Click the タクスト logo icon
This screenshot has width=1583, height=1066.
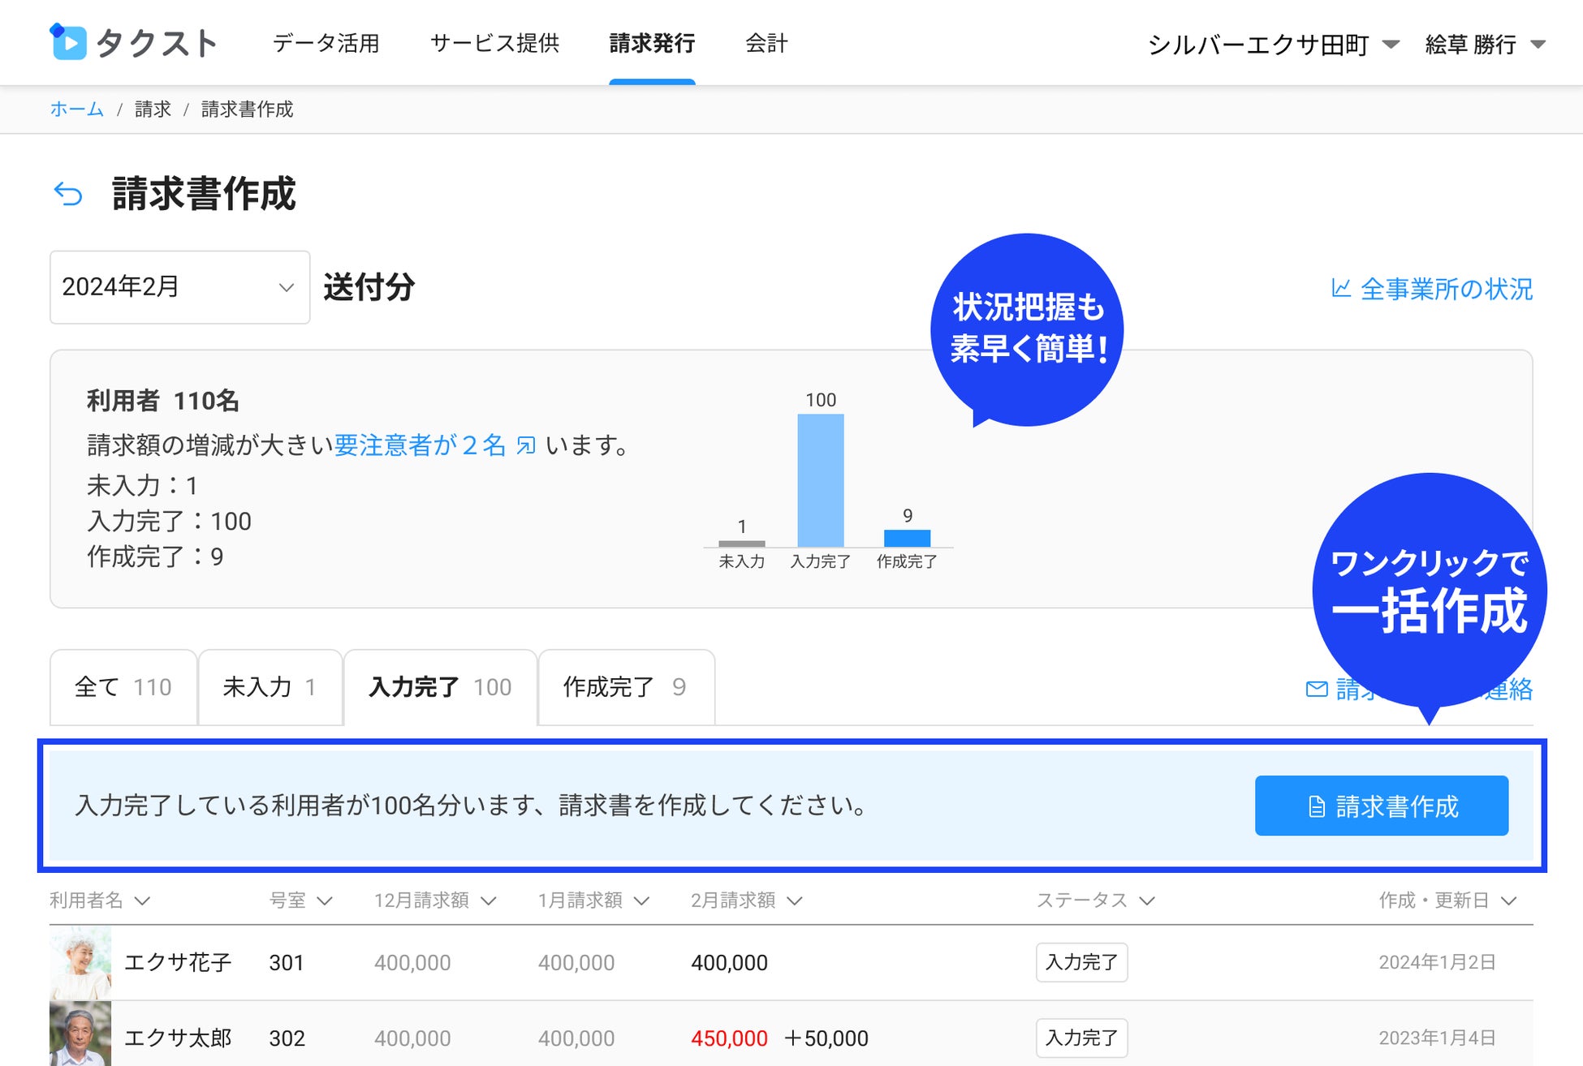(x=68, y=42)
